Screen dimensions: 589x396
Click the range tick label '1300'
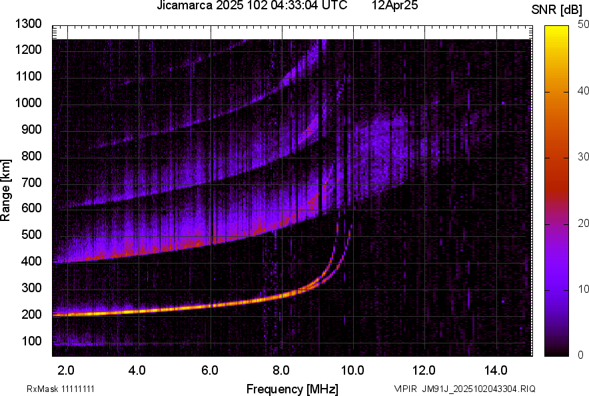[28, 24]
